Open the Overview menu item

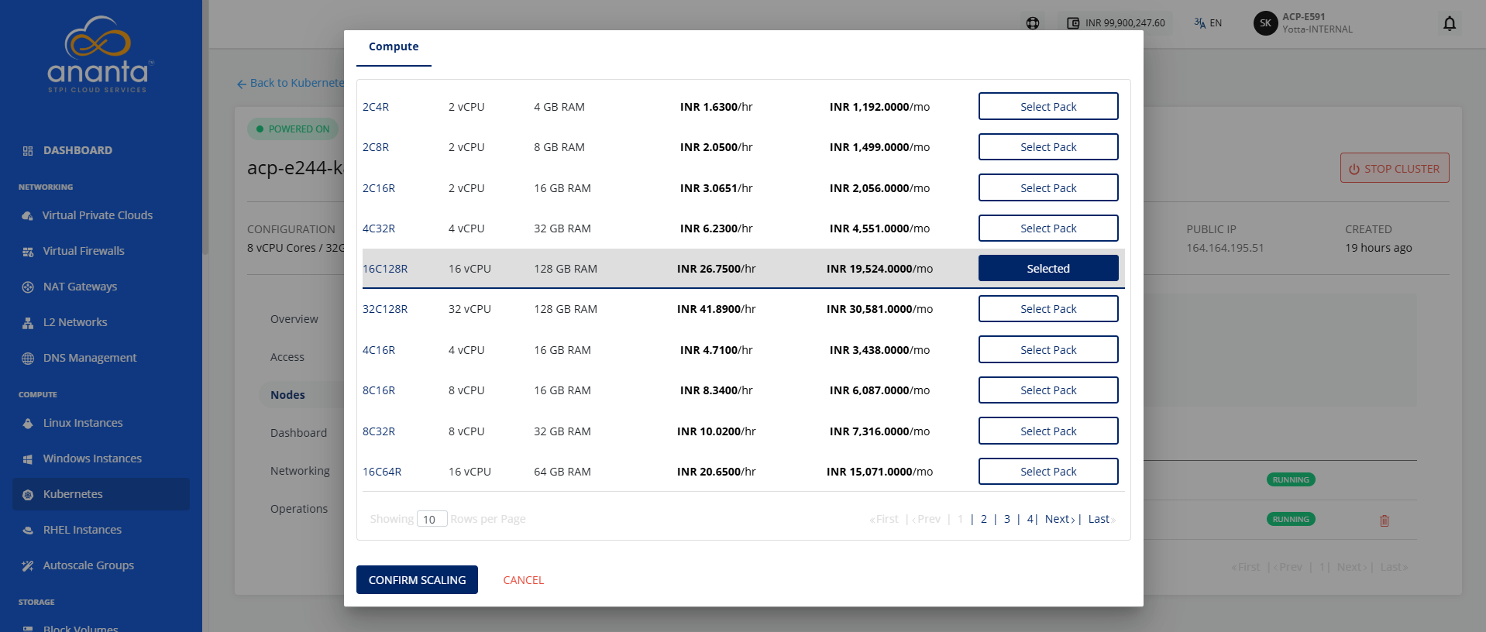tap(294, 319)
